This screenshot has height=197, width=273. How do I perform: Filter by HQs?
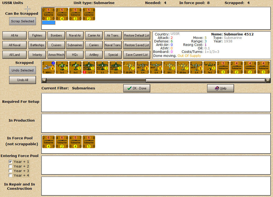pyautogui.click(x=75, y=55)
